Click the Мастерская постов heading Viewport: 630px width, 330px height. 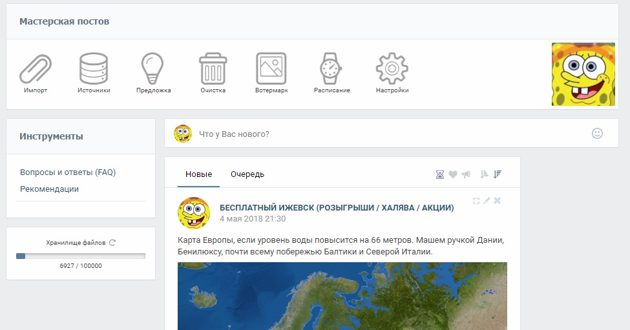(64, 21)
